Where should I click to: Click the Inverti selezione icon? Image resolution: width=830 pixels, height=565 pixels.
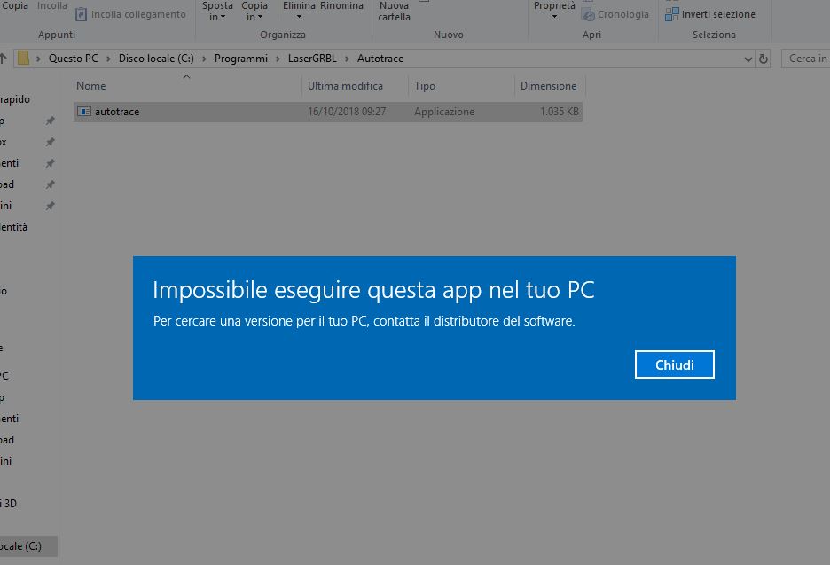[x=672, y=14]
